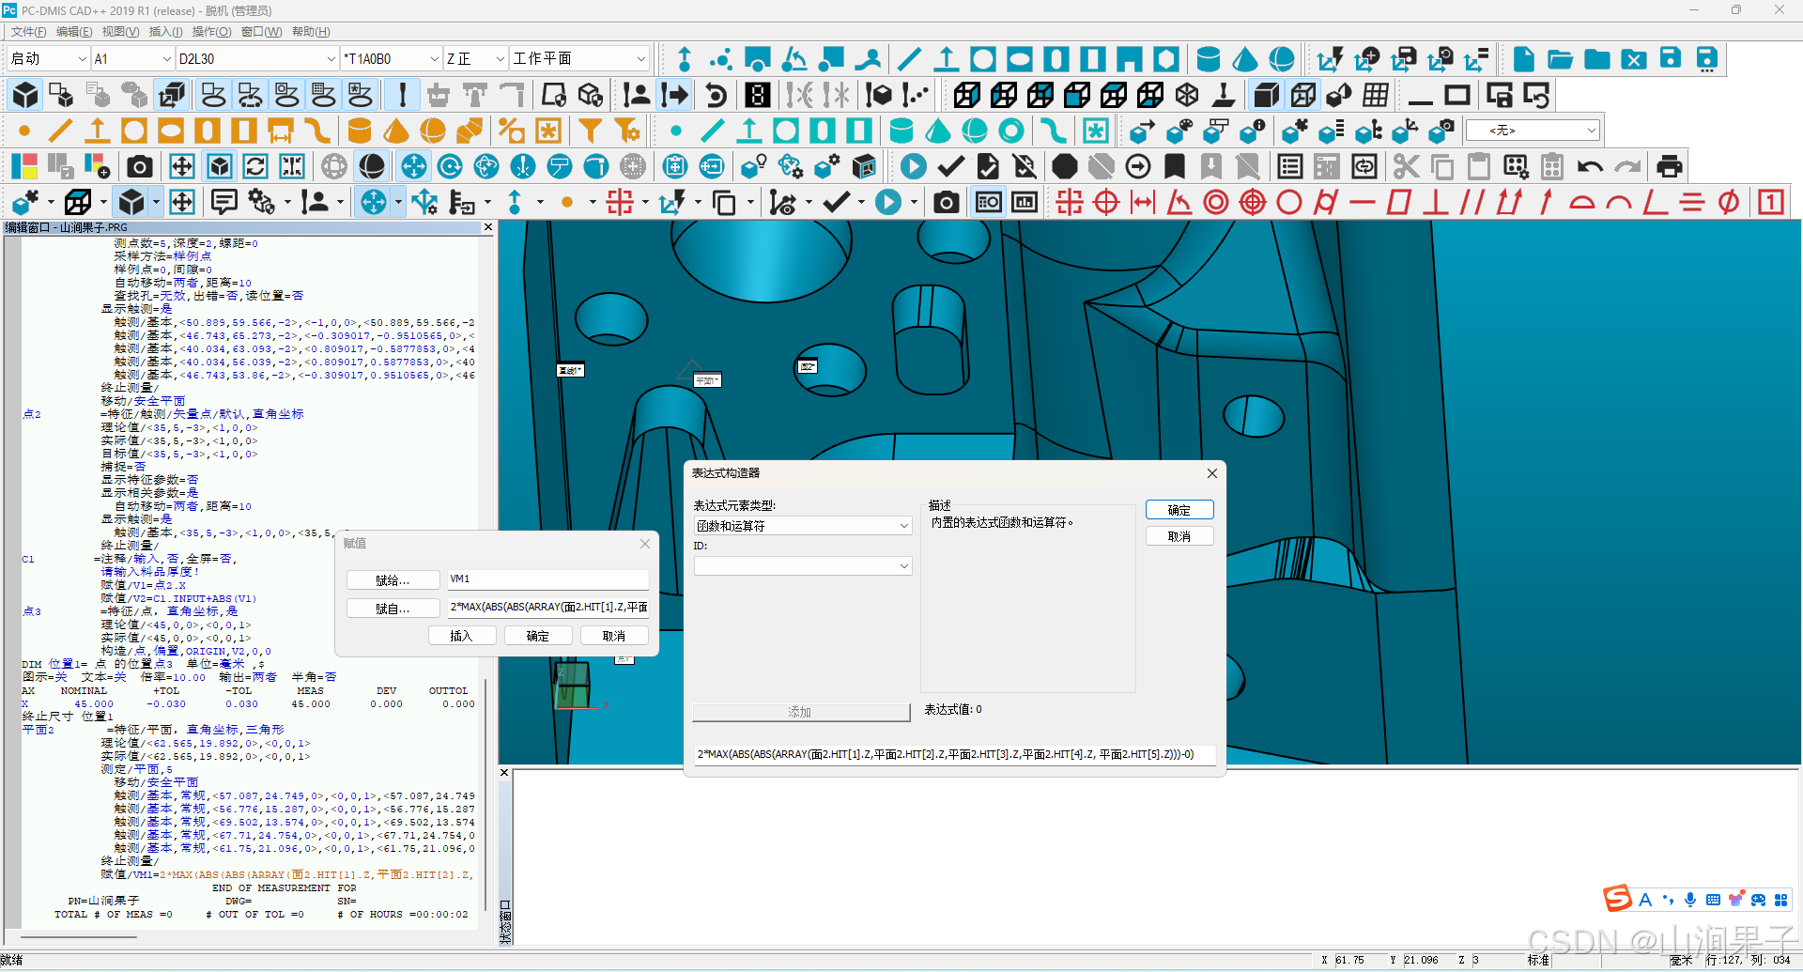Toggle the exclamation probe mode icon
This screenshot has width=1803, height=972.
pyautogui.click(x=402, y=95)
